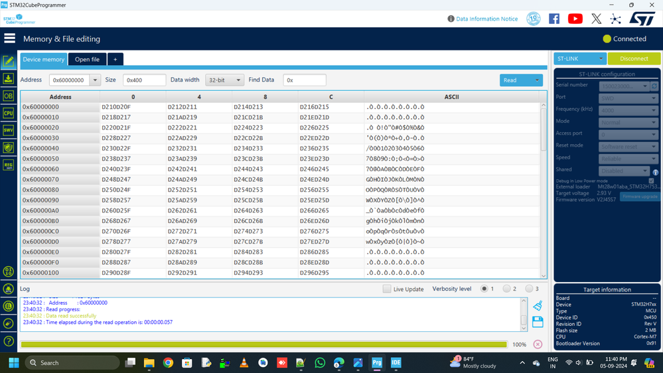The height and width of the screenshot is (373, 663).
Task: Click the Shared mode info icon
Action: click(x=656, y=172)
